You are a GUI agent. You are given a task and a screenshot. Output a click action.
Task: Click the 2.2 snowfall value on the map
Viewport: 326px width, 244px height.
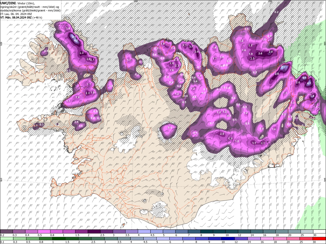click(250, 45)
